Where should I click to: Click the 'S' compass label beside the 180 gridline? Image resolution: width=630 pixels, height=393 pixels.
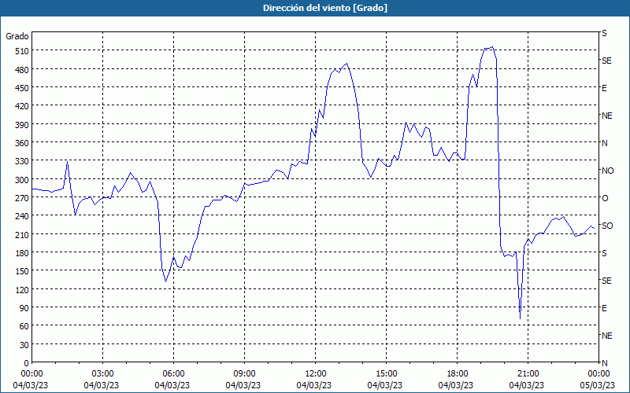click(x=604, y=253)
